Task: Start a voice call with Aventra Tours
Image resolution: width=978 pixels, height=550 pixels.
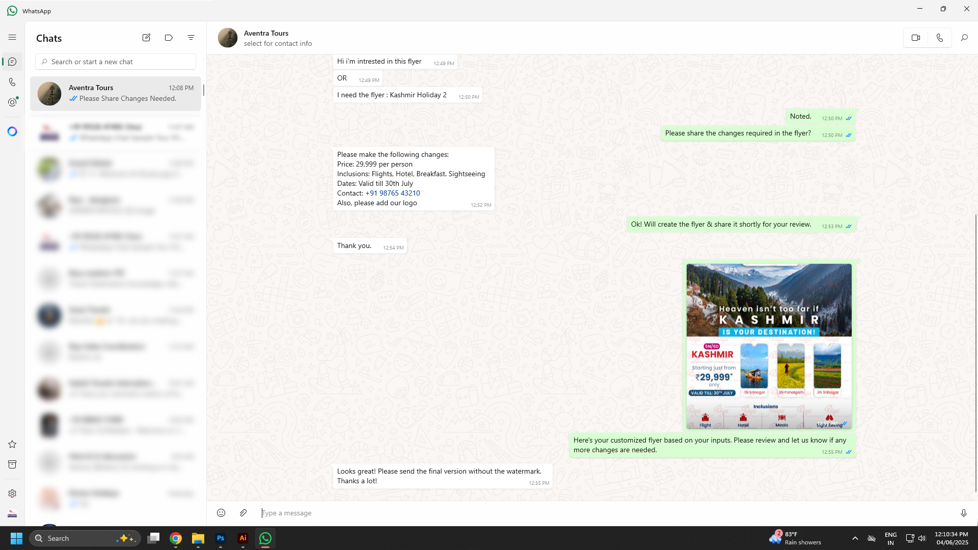Action: click(940, 38)
